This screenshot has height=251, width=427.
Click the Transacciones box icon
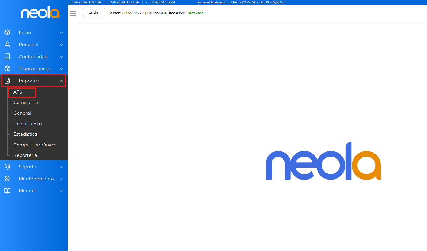click(x=7, y=68)
